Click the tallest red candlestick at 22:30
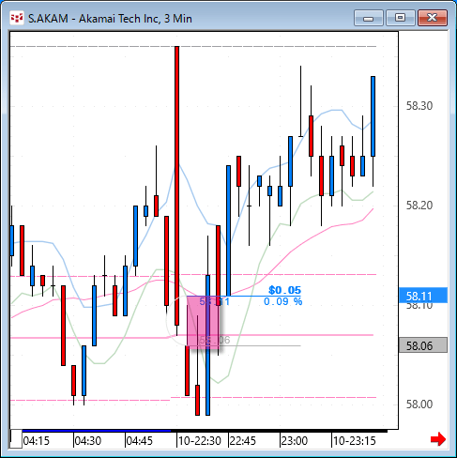This screenshot has width=457, height=458. (176, 186)
